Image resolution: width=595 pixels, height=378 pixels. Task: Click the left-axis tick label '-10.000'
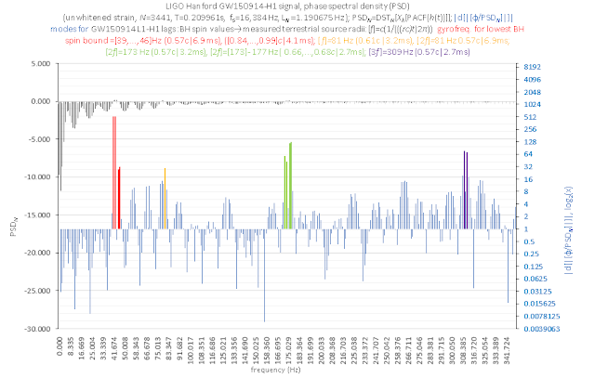38,177
